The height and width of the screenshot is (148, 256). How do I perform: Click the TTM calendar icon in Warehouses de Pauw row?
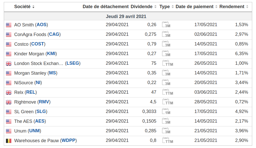168,140
